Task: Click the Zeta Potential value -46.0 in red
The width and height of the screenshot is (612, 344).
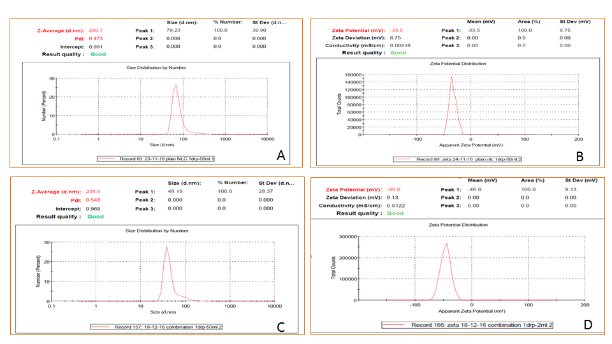Action: tap(397, 190)
